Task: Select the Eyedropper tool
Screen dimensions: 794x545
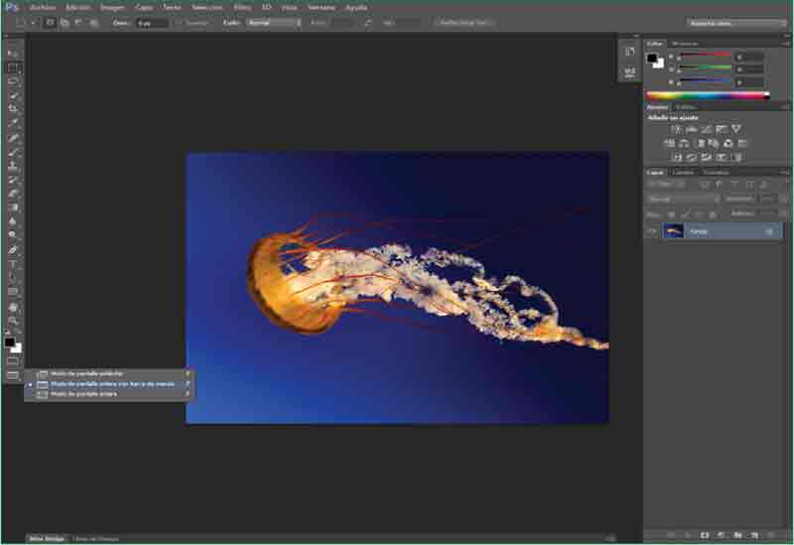Action: pos(13,123)
